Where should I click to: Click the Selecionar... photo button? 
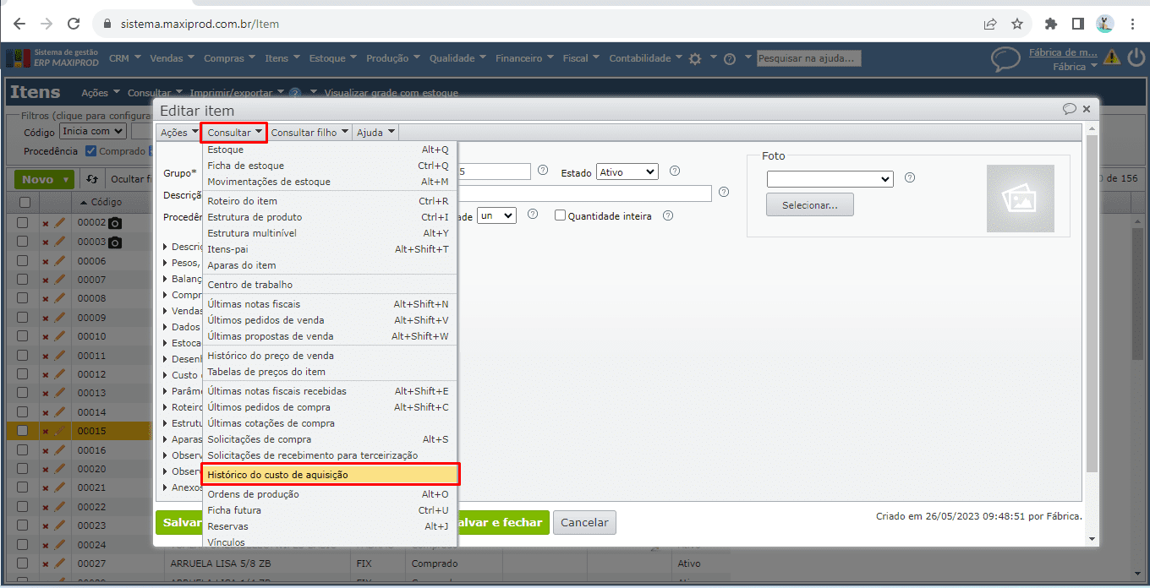click(x=810, y=204)
